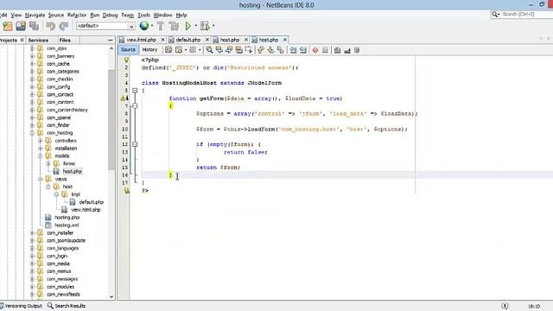
Task: Open Versioning Output panel
Action: 21,306
